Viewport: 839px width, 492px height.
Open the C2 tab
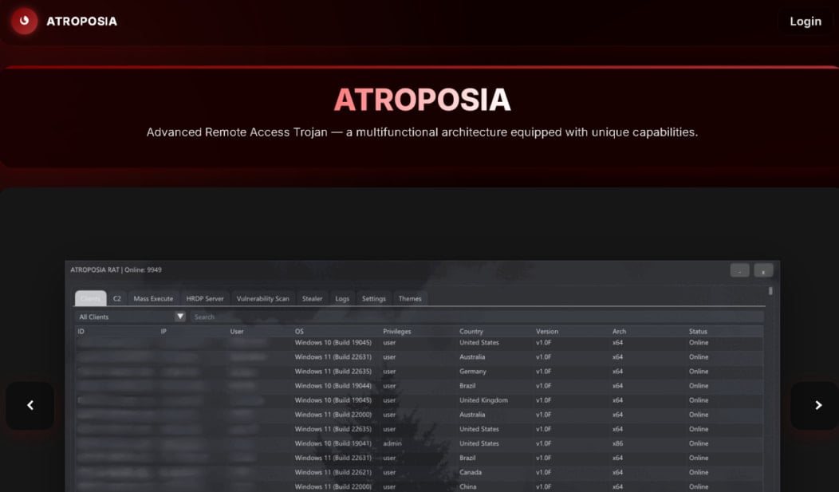[116, 298]
